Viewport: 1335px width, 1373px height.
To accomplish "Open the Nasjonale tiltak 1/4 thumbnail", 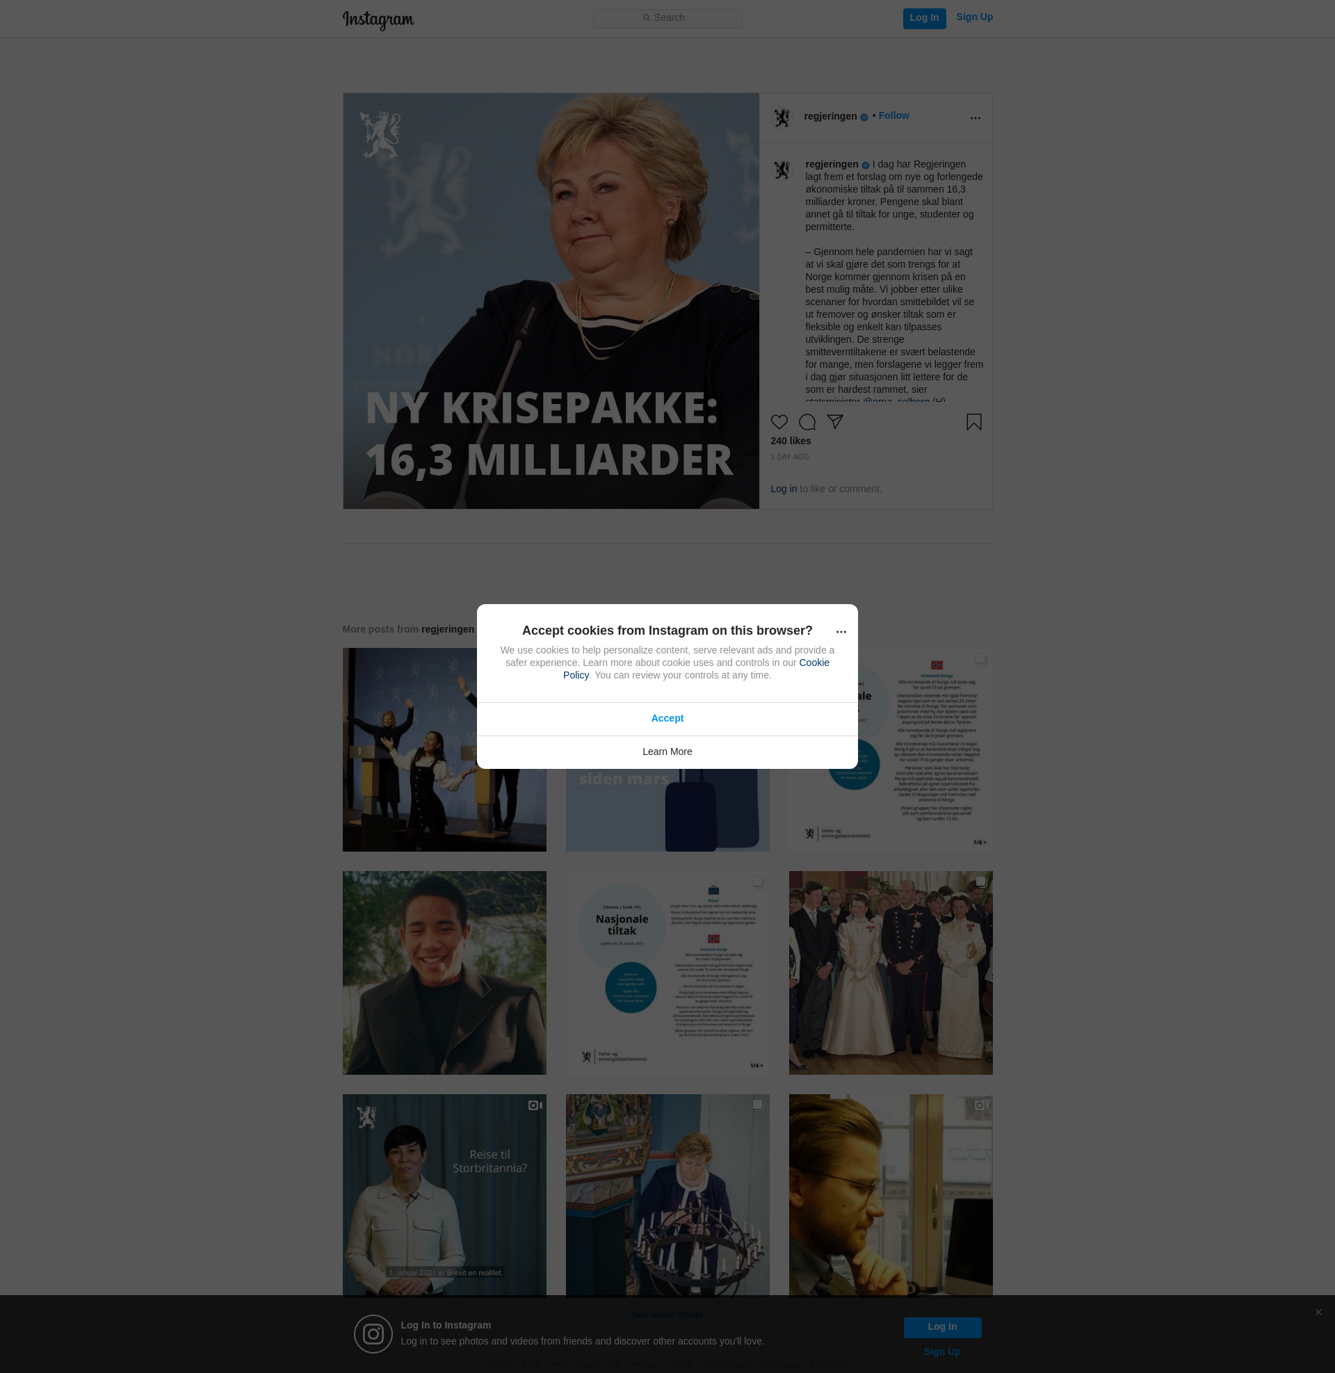I will pyautogui.click(x=667, y=973).
